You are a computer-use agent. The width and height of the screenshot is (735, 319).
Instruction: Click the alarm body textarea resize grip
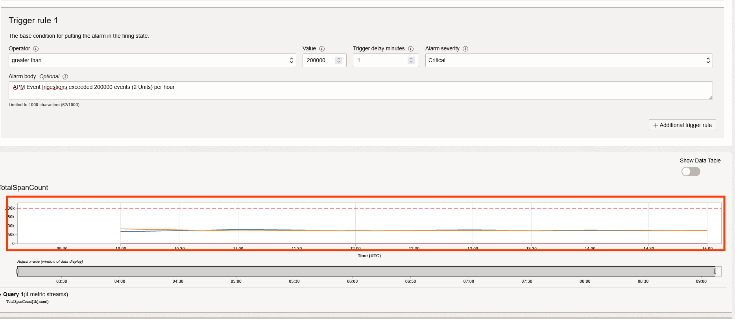tap(711, 98)
